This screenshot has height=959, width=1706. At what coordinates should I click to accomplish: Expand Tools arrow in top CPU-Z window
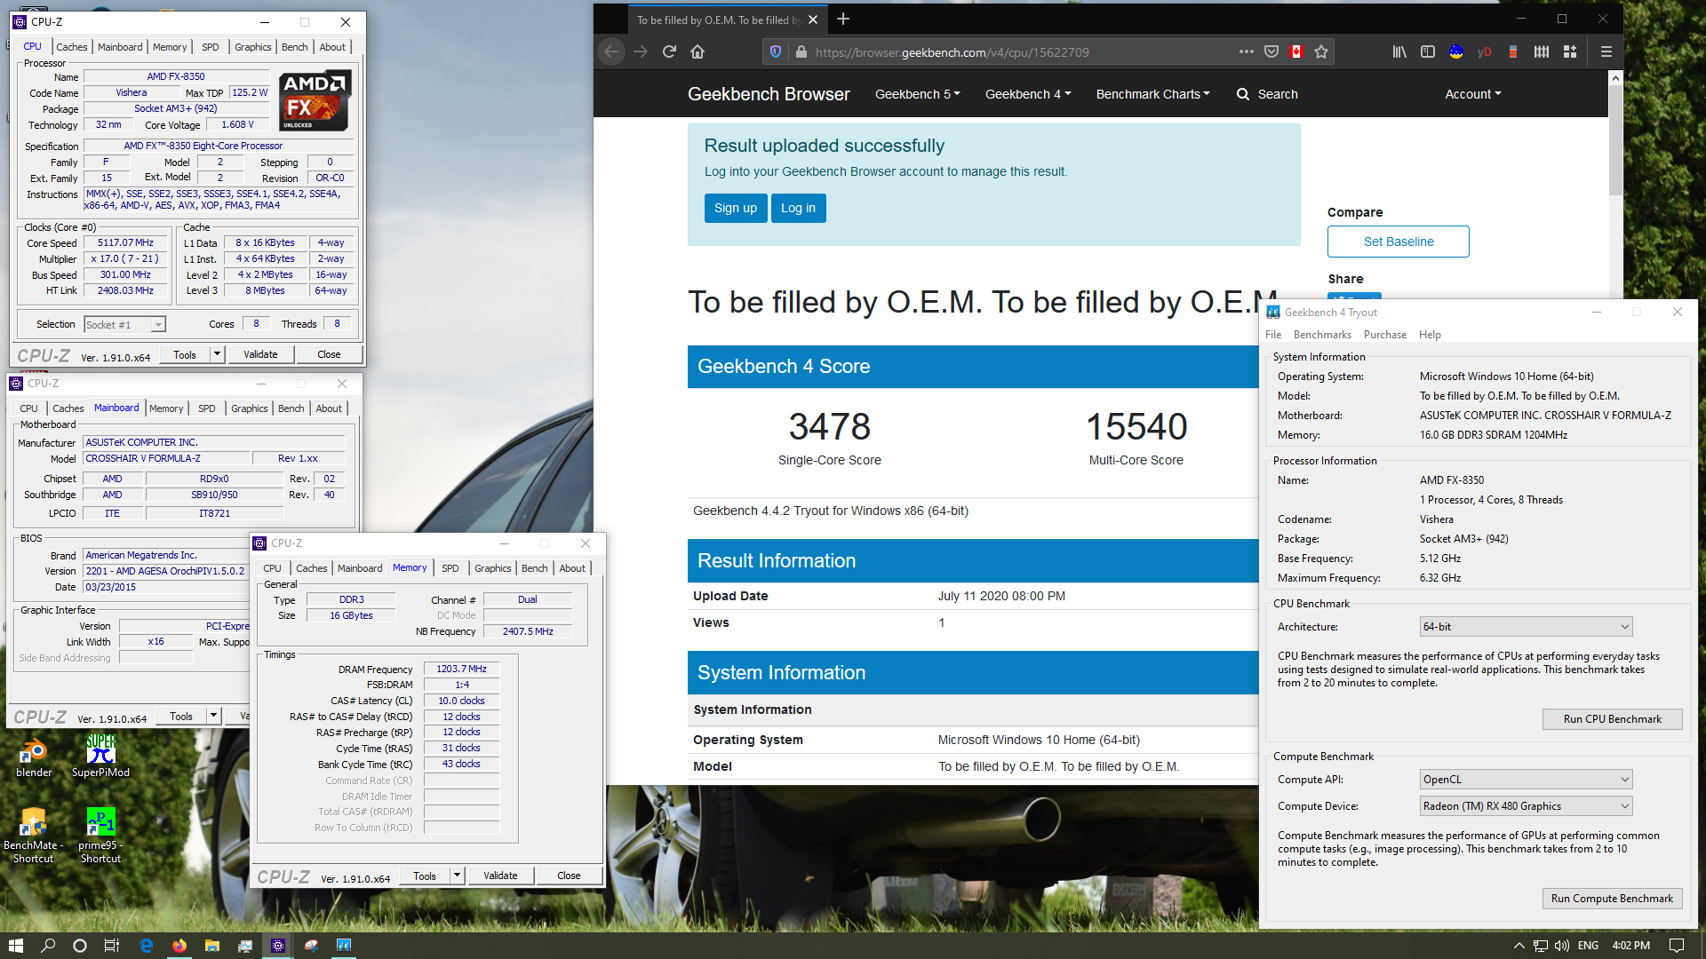coord(217,354)
